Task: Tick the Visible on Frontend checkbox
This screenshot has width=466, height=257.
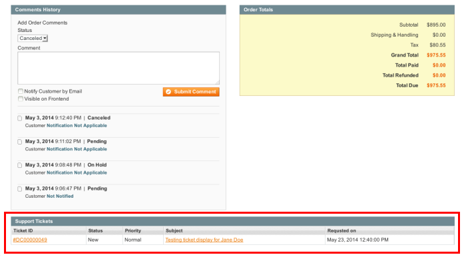Action: [x=21, y=99]
